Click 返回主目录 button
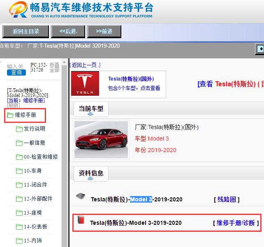264x247 pixels. click(x=25, y=32)
